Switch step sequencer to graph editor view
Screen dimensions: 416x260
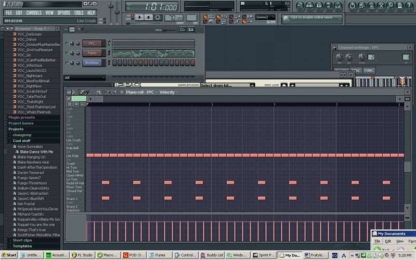point(183,30)
